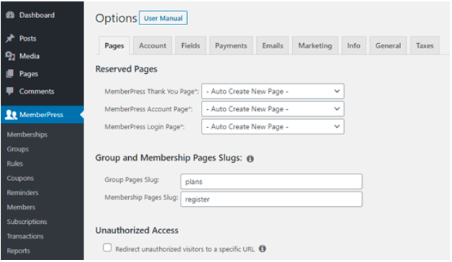Viewport: 452px width, 262px height.
Task: Click the Membership Pages Slug field
Action: click(271, 199)
